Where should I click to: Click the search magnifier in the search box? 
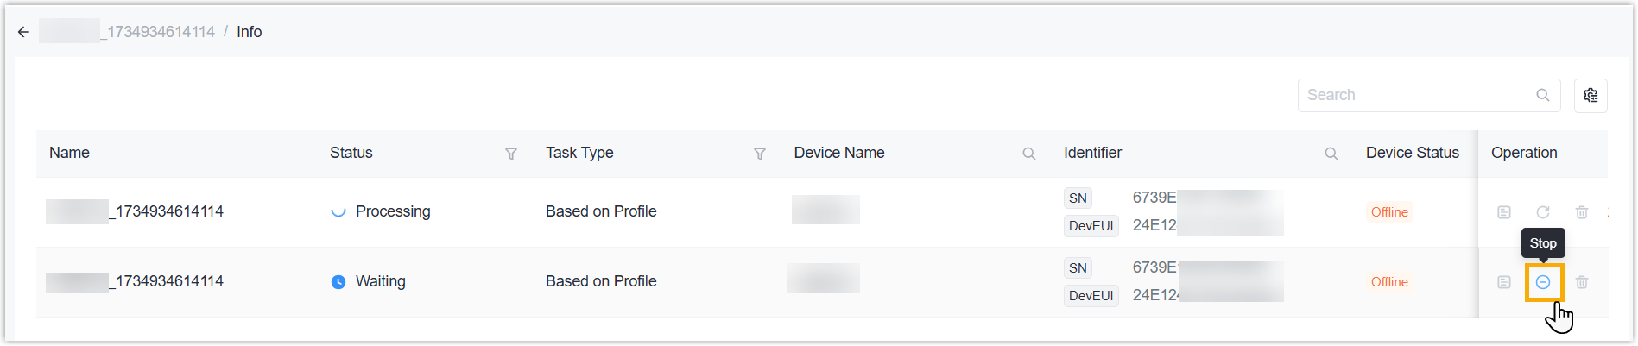[x=1543, y=95]
